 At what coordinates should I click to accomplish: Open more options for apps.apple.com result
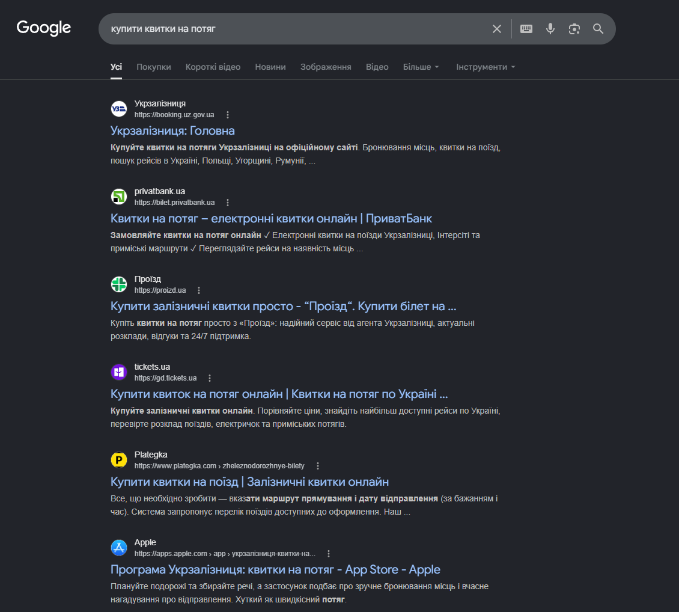tap(329, 554)
